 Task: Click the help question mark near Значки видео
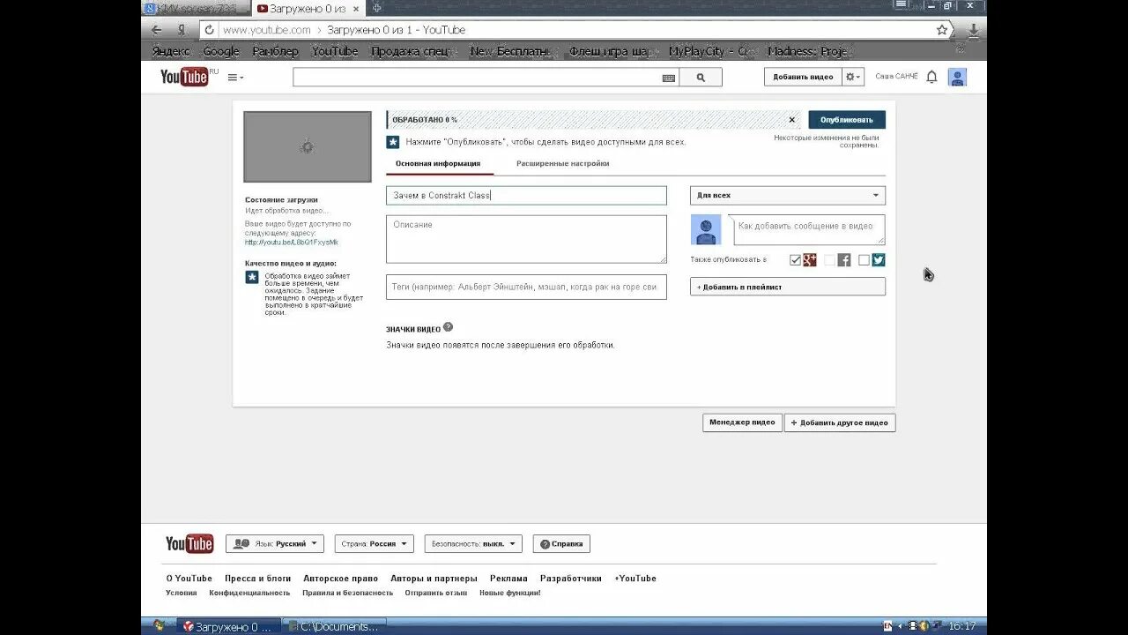448,327
